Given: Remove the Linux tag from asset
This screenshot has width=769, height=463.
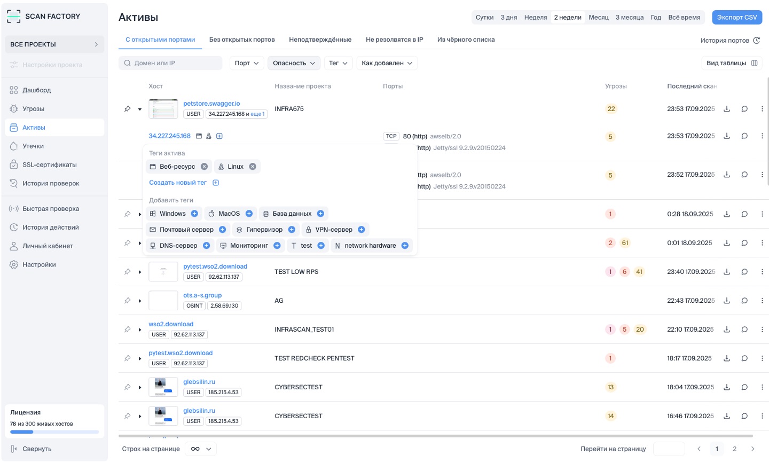Looking at the screenshot, I should pos(253,167).
